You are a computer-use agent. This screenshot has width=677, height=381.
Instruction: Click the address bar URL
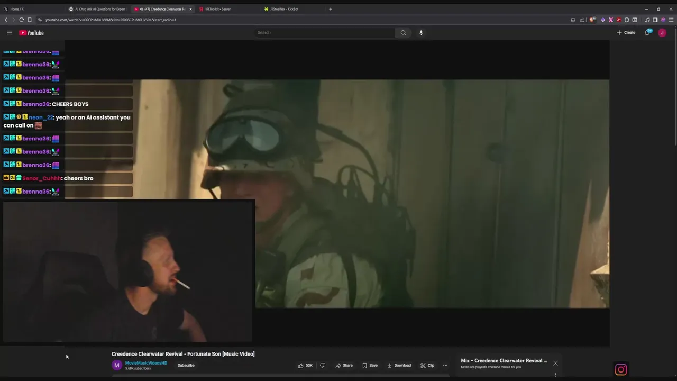tap(111, 20)
